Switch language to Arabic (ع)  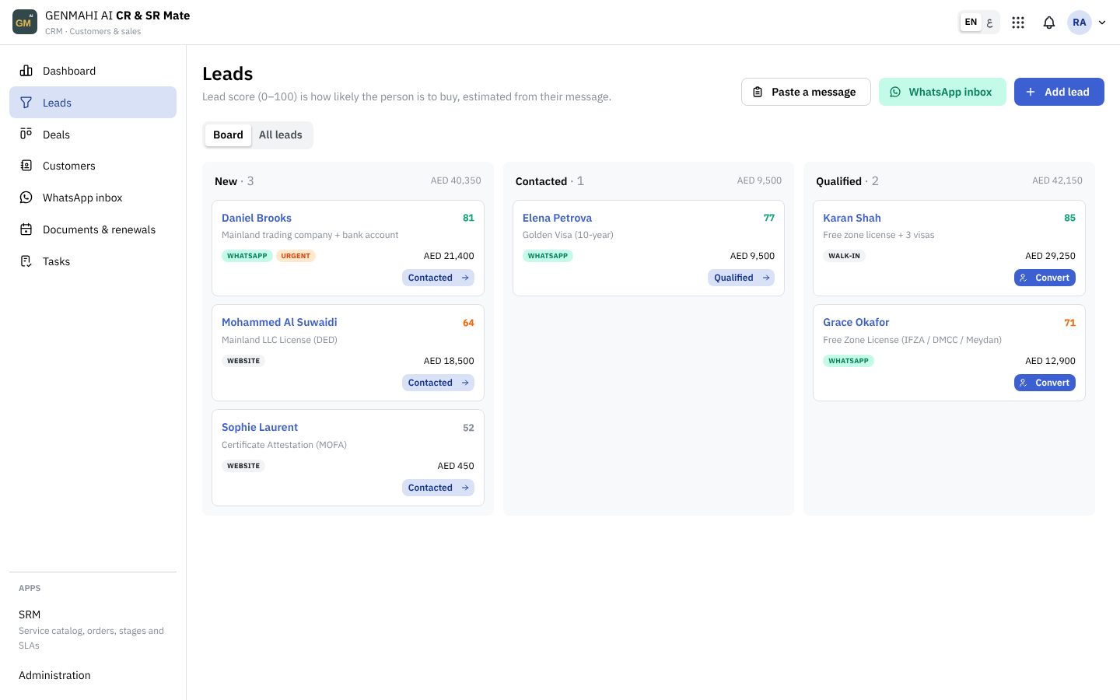[989, 23]
